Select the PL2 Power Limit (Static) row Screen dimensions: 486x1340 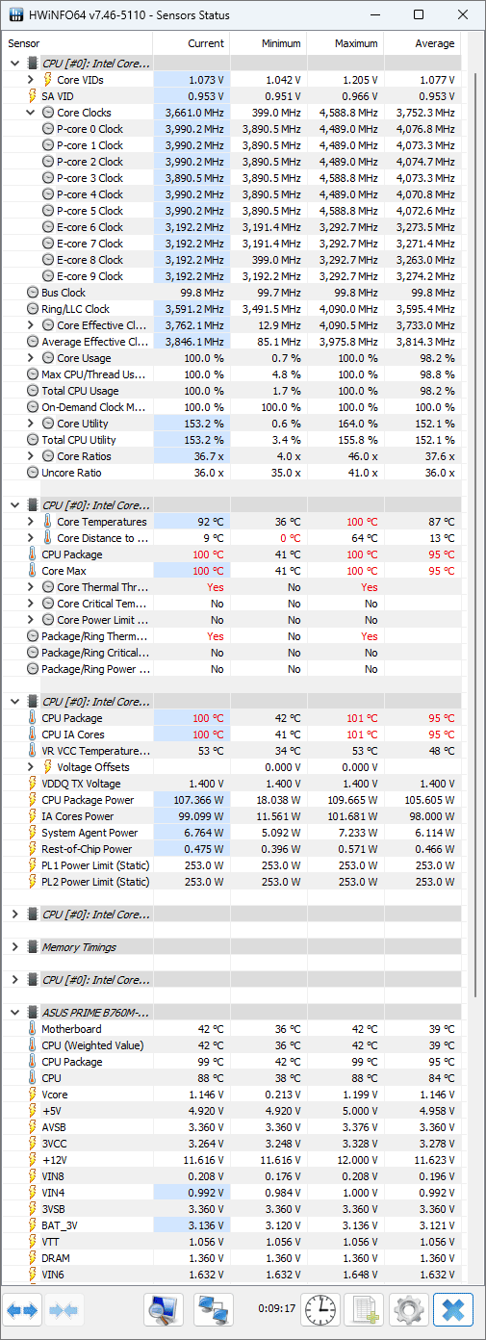pyautogui.click(x=232, y=882)
